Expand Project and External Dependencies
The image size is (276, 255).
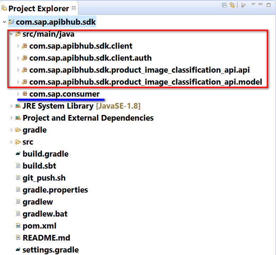[11, 118]
